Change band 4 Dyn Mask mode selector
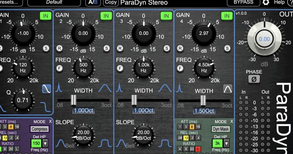This screenshot has height=154, width=293. [x=221, y=129]
